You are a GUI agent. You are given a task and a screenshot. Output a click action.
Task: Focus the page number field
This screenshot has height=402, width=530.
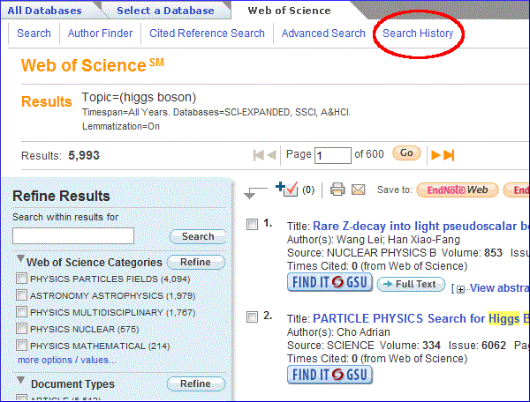pyautogui.click(x=333, y=155)
